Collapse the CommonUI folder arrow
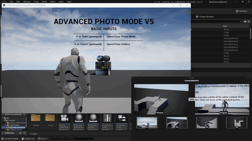Viewport: 252px width, 141px height. click(x=6, y=125)
